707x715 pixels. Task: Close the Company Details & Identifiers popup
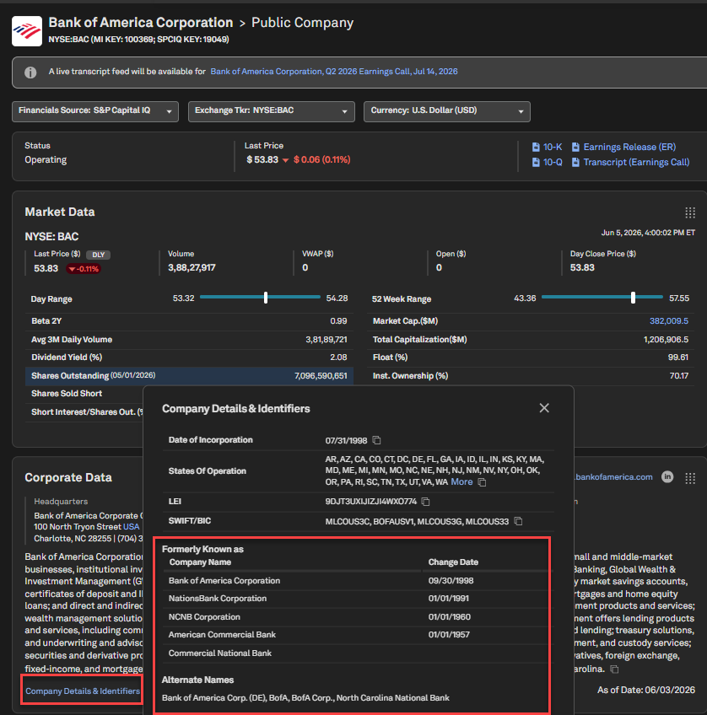(x=544, y=408)
